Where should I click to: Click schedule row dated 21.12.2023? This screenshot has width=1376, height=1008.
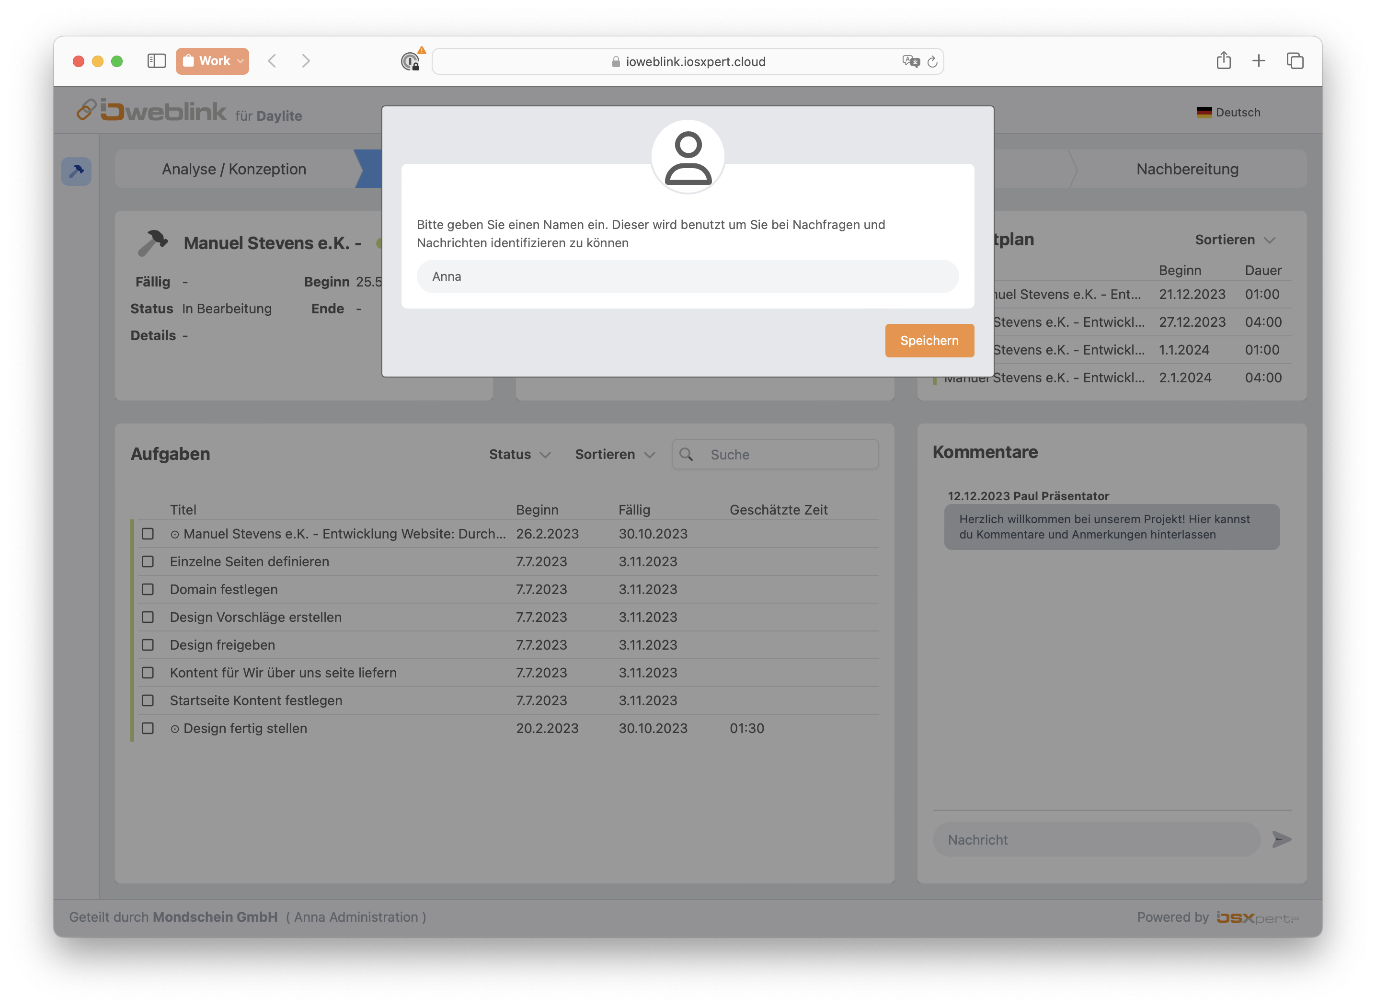tap(1141, 295)
